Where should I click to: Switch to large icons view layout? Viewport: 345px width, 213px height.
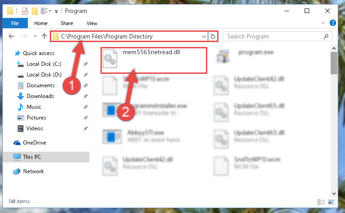tap(331, 202)
